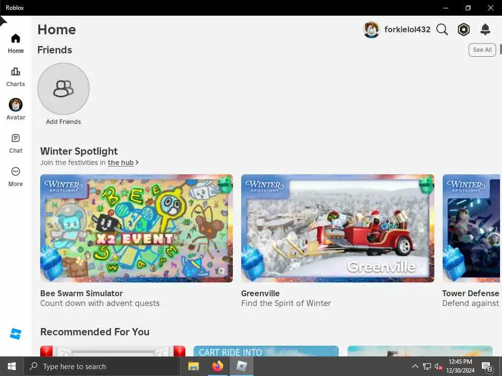Open Tower Defense game thumbnail
Viewport: 502px width, 376px height.
click(x=471, y=228)
